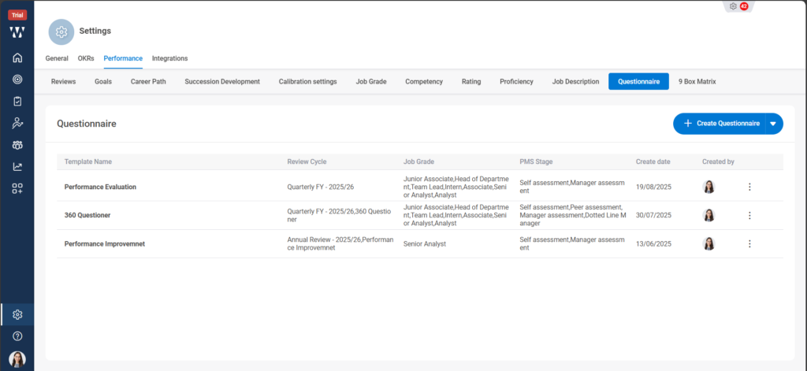The height and width of the screenshot is (371, 807).
Task: Open the performance person icon in sidebar
Action: pos(17,123)
